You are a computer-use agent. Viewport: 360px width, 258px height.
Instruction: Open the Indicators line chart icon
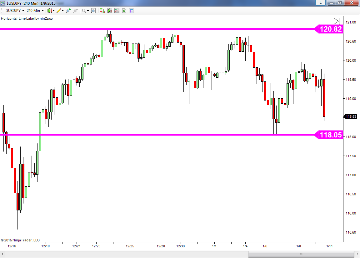point(117,11)
